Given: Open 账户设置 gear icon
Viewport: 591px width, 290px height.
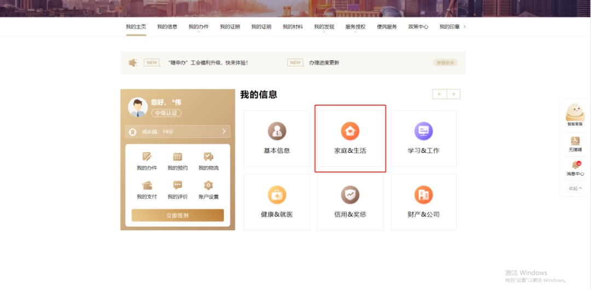Looking at the screenshot, I should point(208,185).
